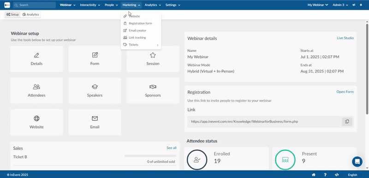Image resolution: width=369 pixels, height=178 pixels.
Task: Click the Present attendee circle icon
Action: [285, 160]
